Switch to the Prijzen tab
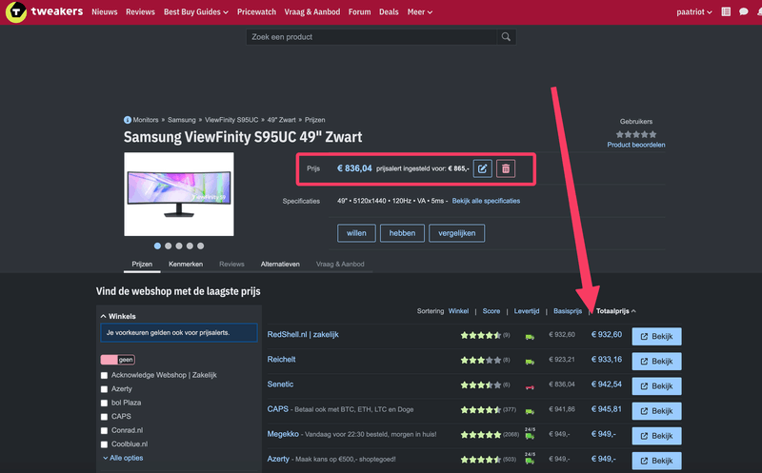 click(x=142, y=265)
